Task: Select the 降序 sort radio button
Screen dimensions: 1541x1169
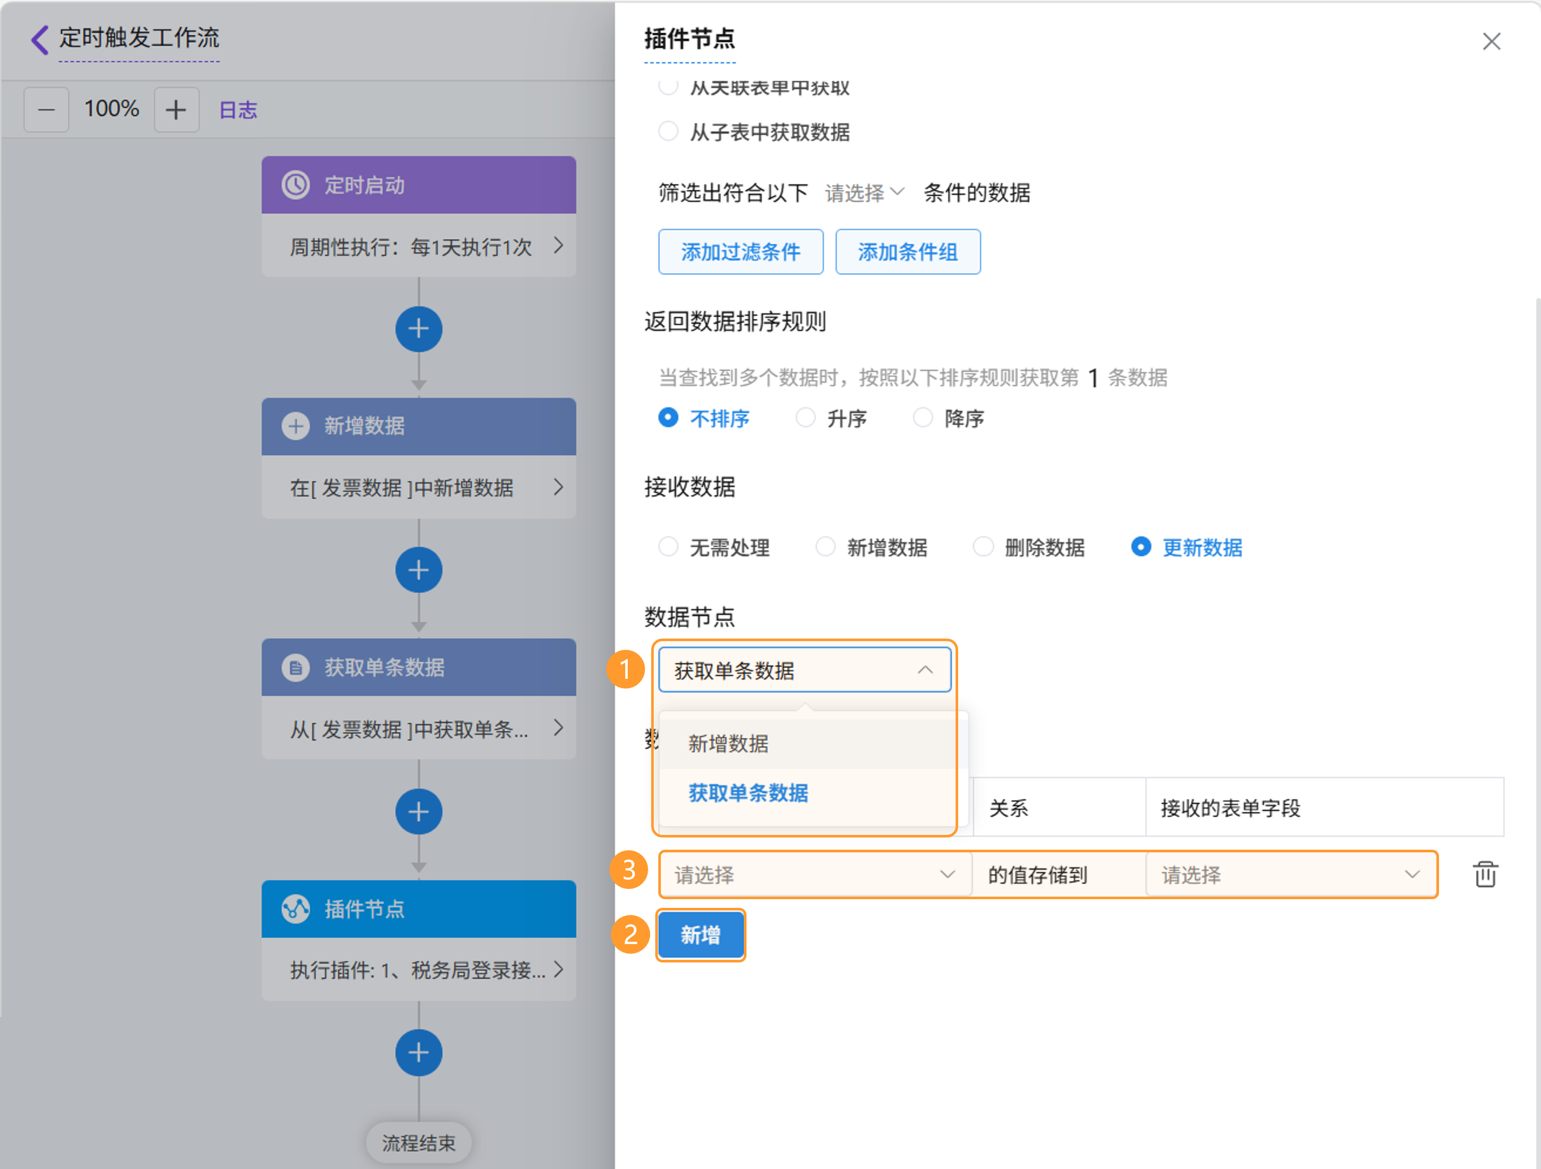Action: coord(922,418)
